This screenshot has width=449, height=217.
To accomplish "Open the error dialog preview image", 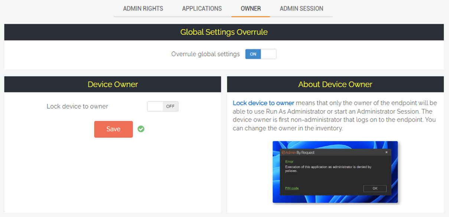I will point(335,172).
